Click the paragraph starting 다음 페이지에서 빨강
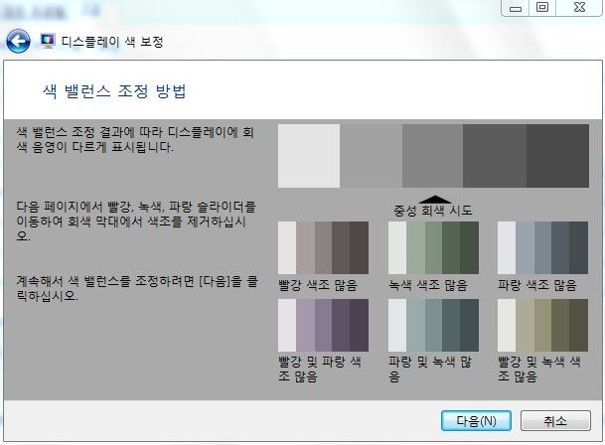The width and height of the screenshot is (605, 445). 136,222
